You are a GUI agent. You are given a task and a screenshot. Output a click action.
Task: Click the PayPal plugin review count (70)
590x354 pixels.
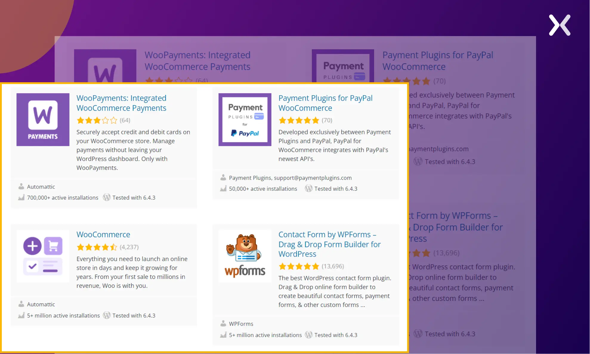(327, 120)
